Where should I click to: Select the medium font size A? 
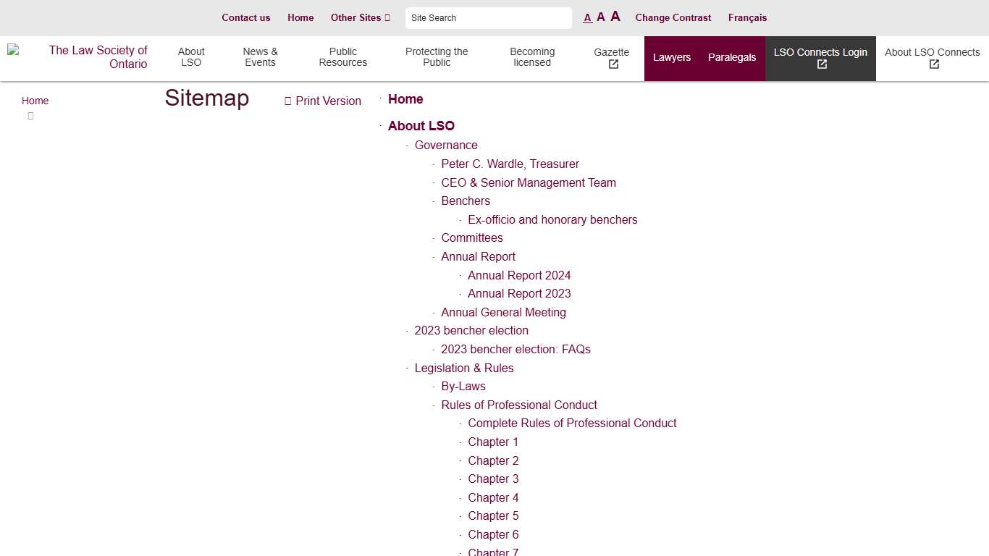coord(600,17)
